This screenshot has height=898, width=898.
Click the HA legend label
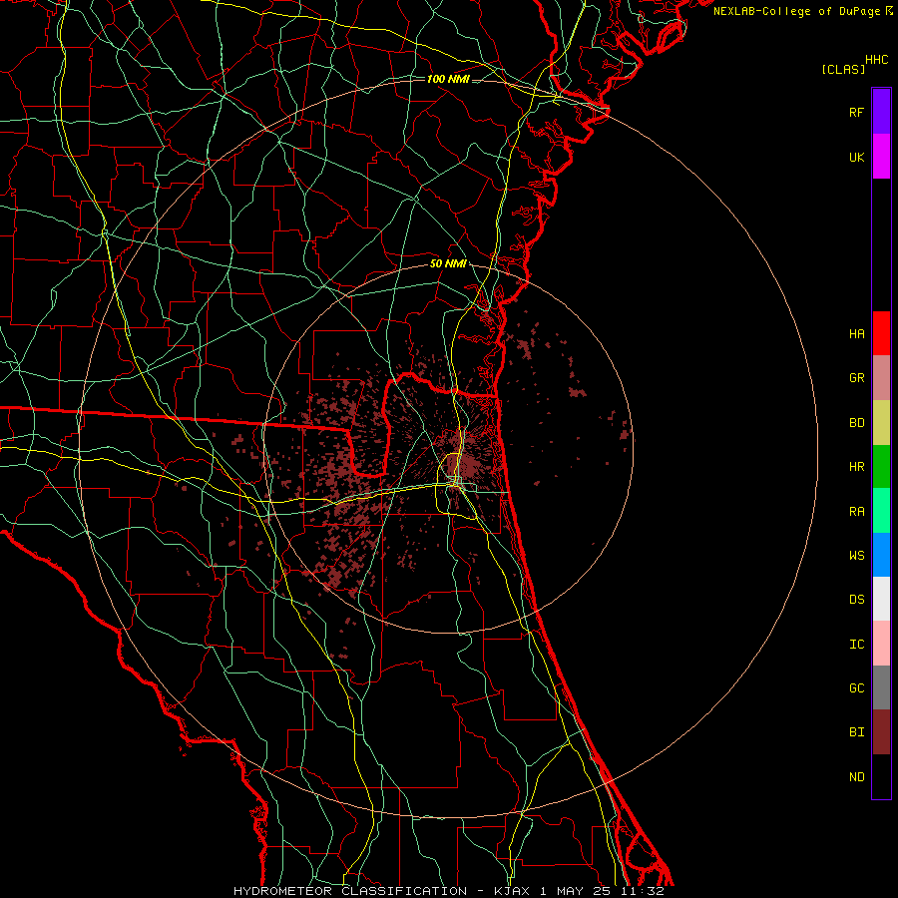click(x=856, y=334)
